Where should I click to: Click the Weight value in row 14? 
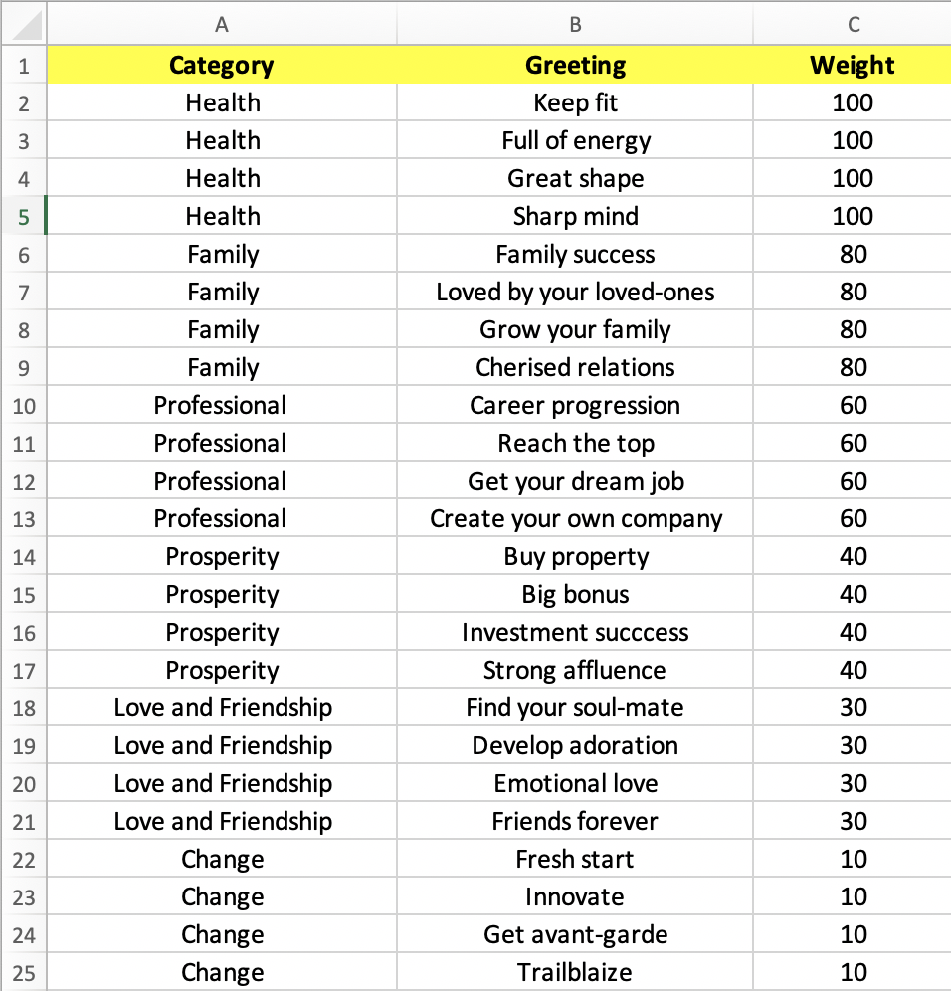tap(853, 556)
